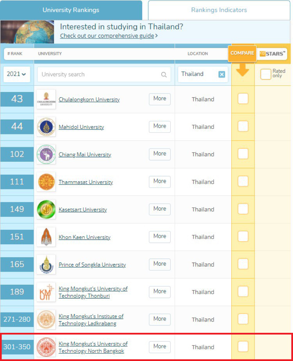This screenshot has width=293, height=361.
Task: Open King Mongkut's Institute of Technology Ladkrabang link
Action: [x=91, y=320]
